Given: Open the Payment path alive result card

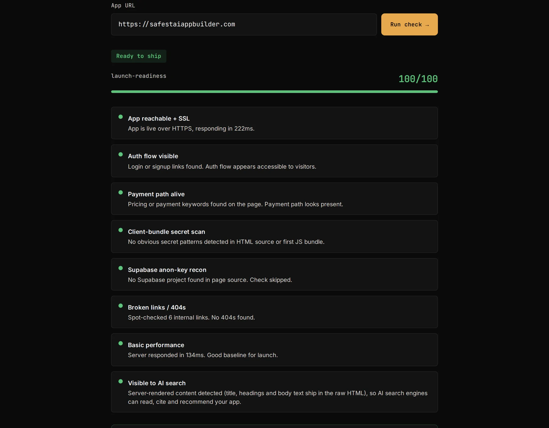Looking at the screenshot, I should point(274,199).
